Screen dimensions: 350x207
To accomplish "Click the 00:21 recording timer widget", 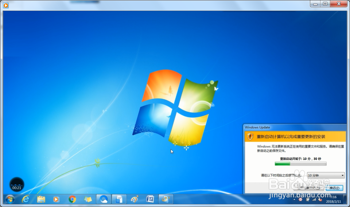I will pyautogui.click(x=17, y=185).
